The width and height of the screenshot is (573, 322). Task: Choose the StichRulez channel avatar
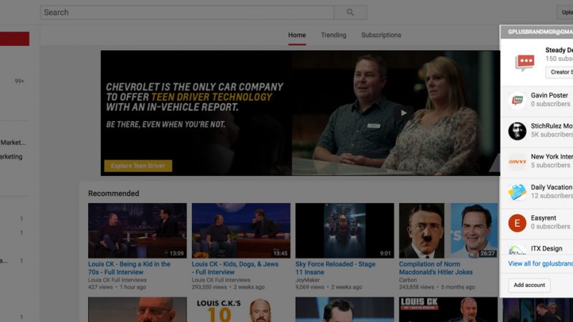point(517,130)
